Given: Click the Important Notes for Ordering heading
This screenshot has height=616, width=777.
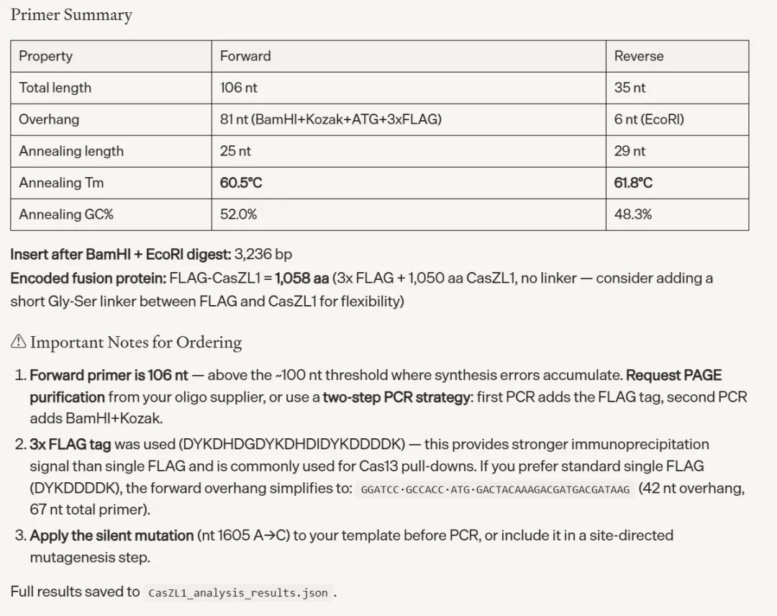Looking at the screenshot, I should [x=136, y=343].
